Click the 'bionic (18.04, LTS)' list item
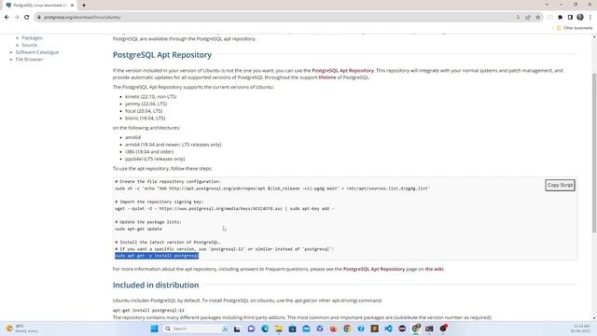 tap(146, 119)
